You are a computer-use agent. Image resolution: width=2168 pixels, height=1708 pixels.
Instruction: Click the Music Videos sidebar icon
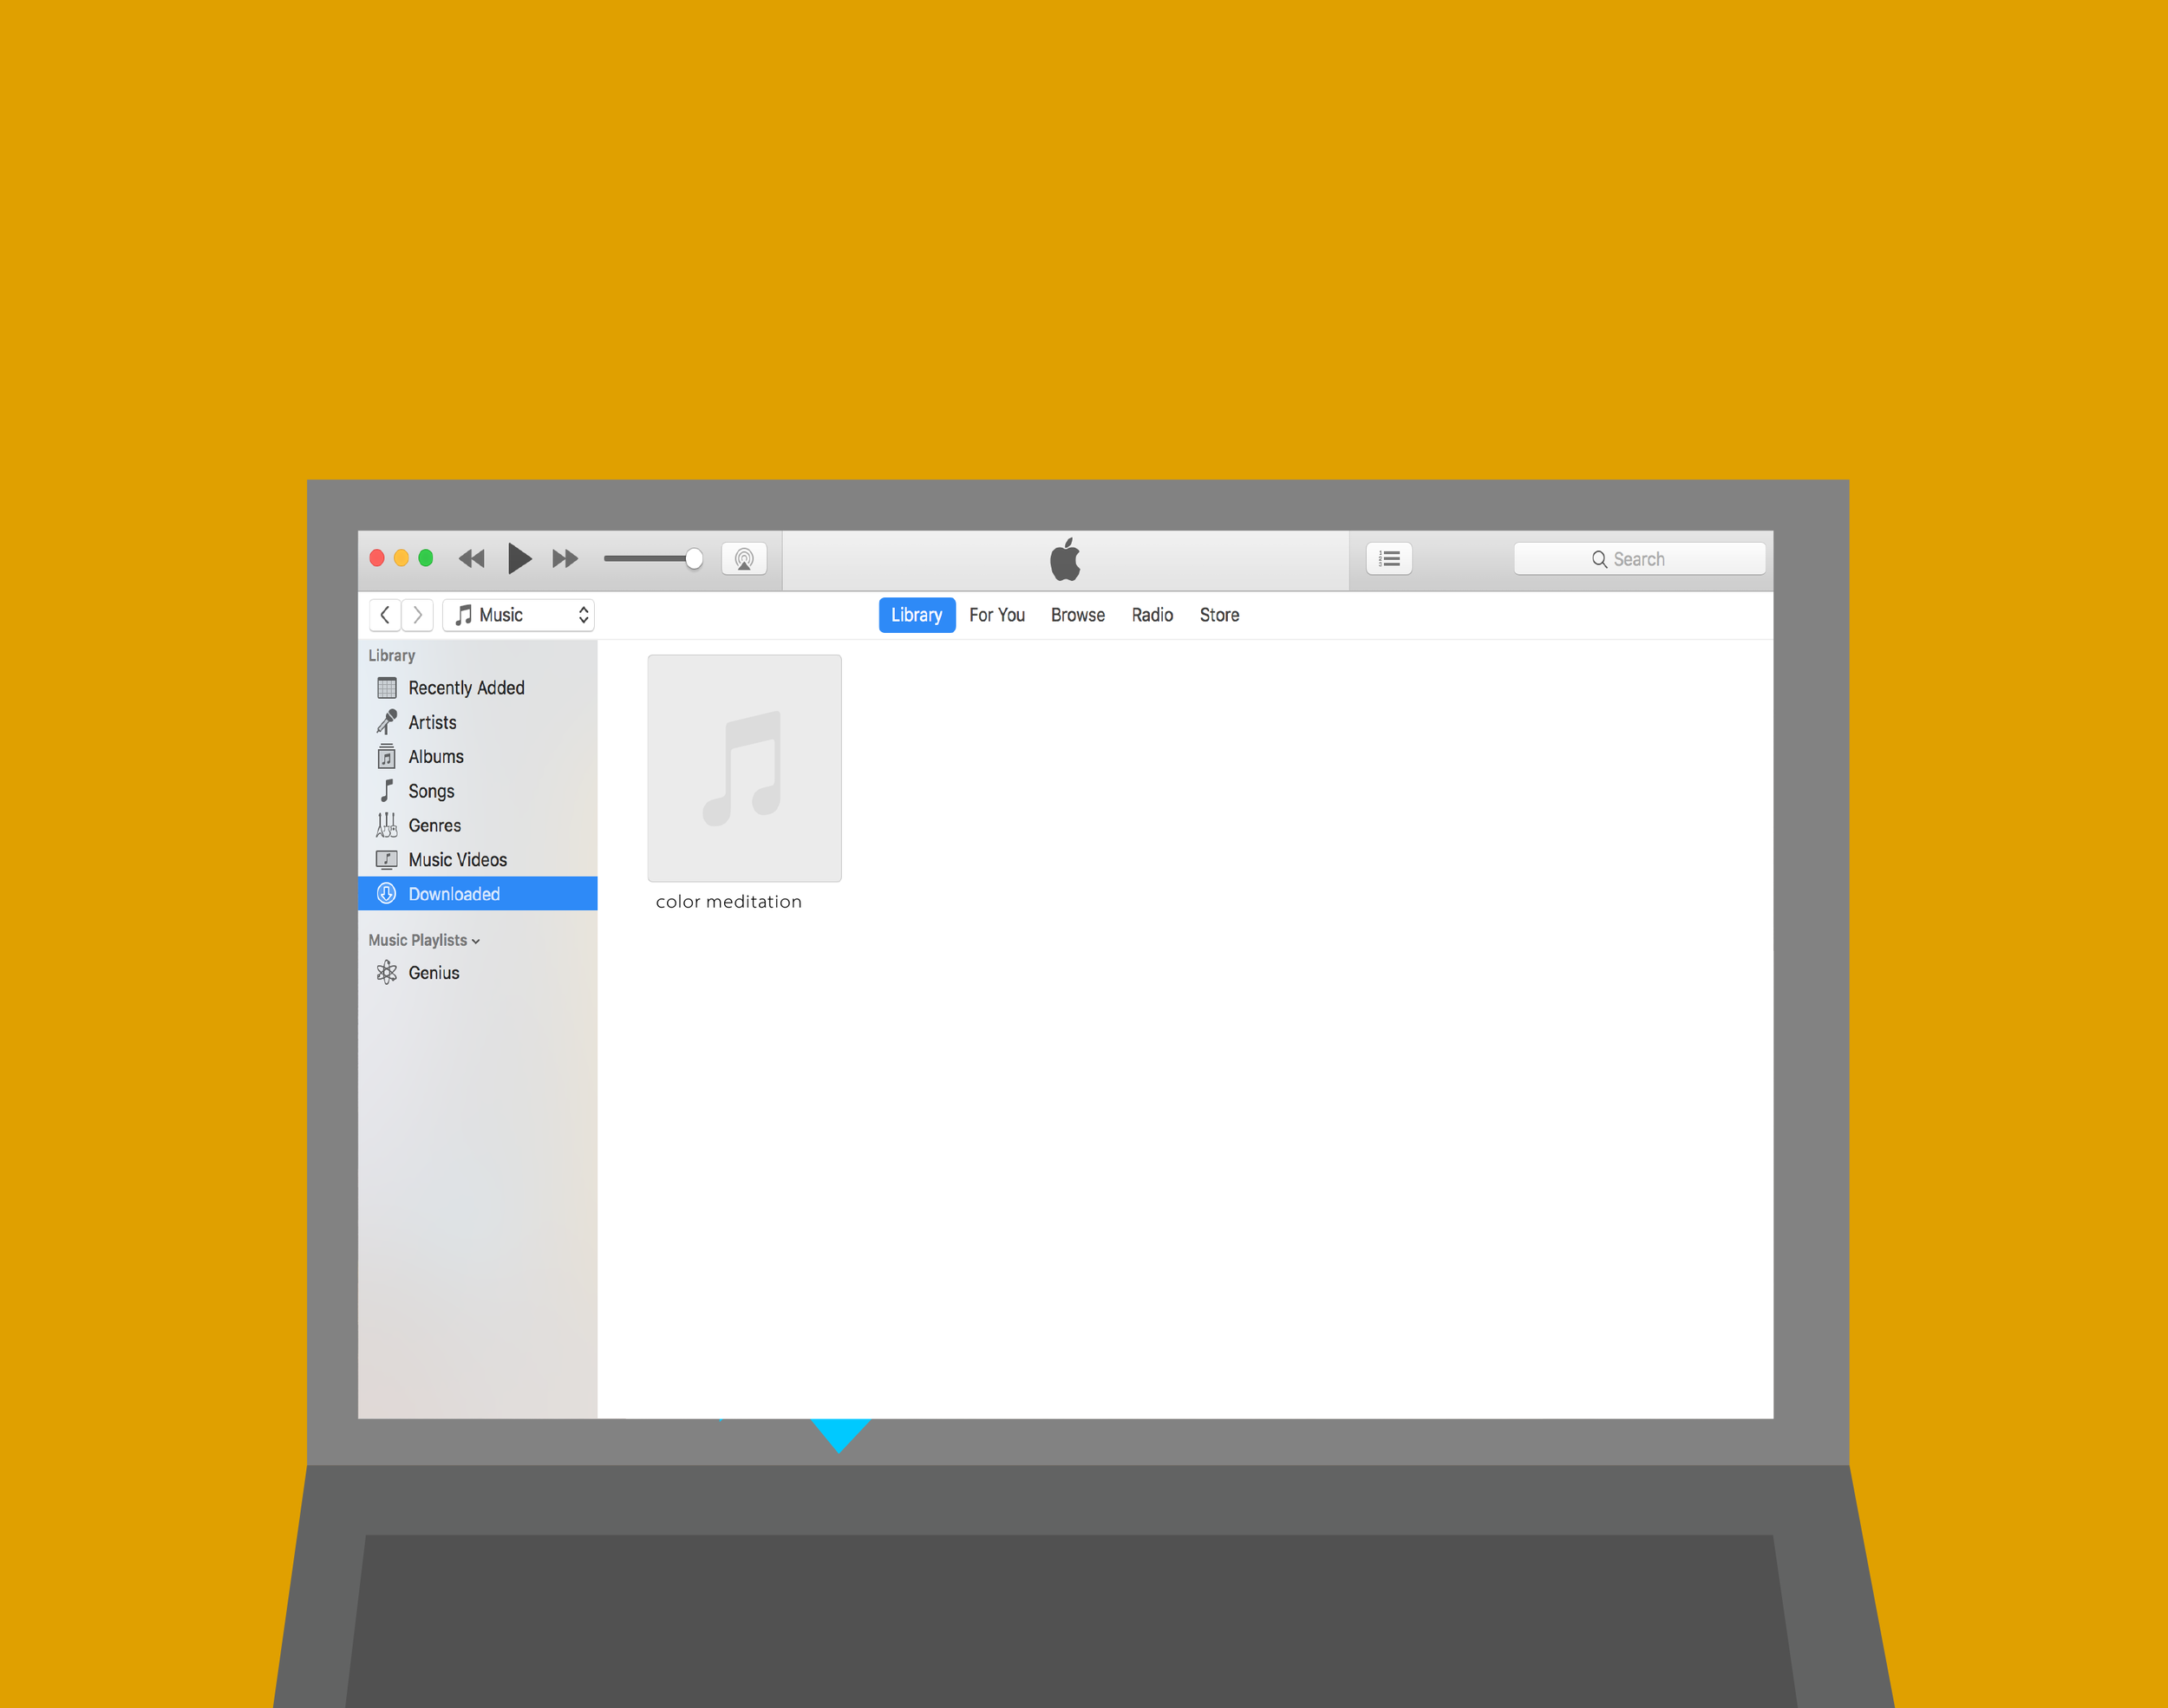click(x=387, y=860)
